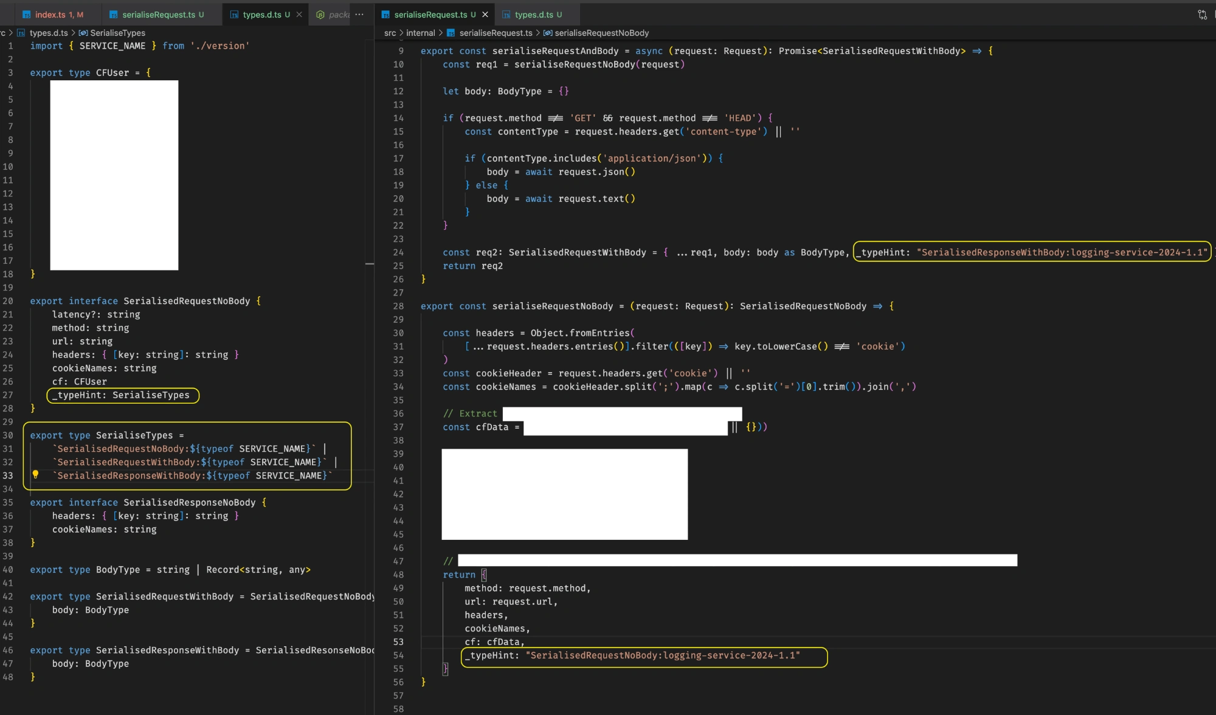Viewport: 1216px width, 715px height.
Task: Close serialiseRequest.ts tab in right group
Action: pyautogui.click(x=485, y=15)
